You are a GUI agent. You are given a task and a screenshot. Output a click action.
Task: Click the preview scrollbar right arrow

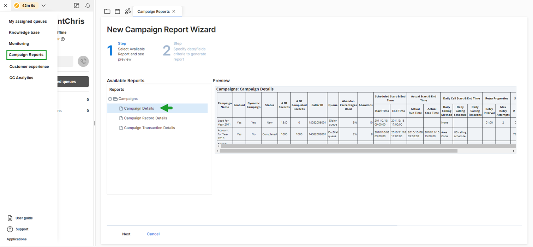click(x=514, y=151)
